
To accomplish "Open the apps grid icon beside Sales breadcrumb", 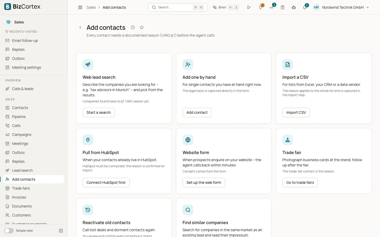I will point(80,7).
